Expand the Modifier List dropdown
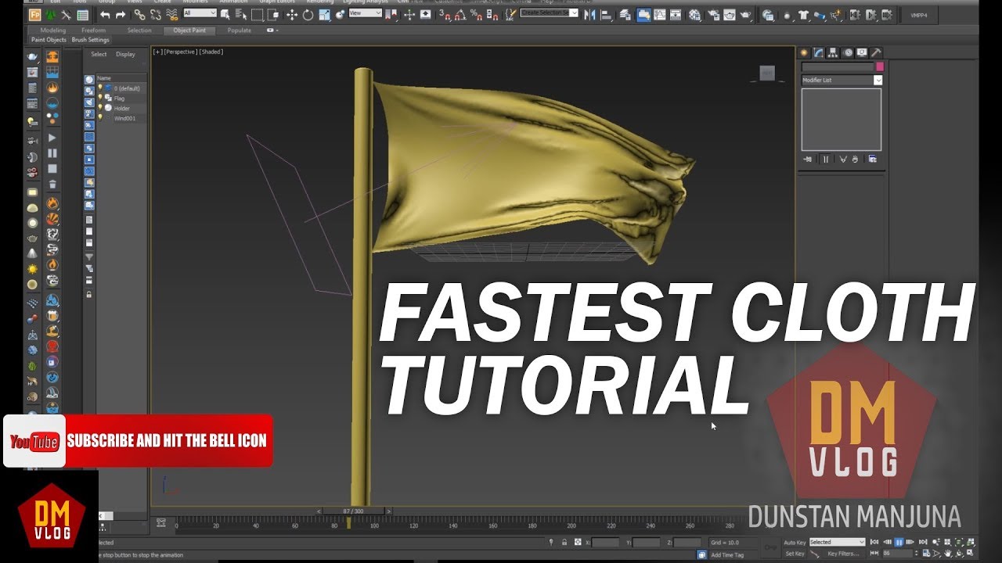 coord(842,80)
